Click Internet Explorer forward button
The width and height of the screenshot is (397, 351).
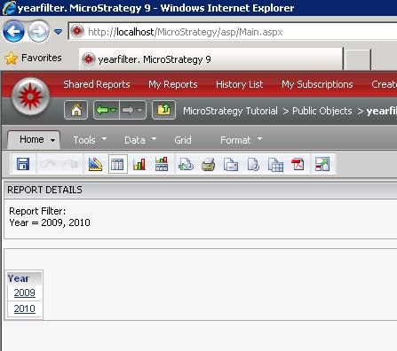pos(38,31)
